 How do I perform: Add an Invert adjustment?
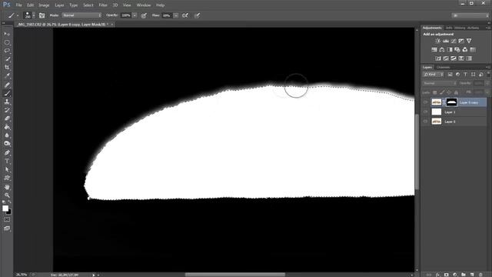pos(438,58)
